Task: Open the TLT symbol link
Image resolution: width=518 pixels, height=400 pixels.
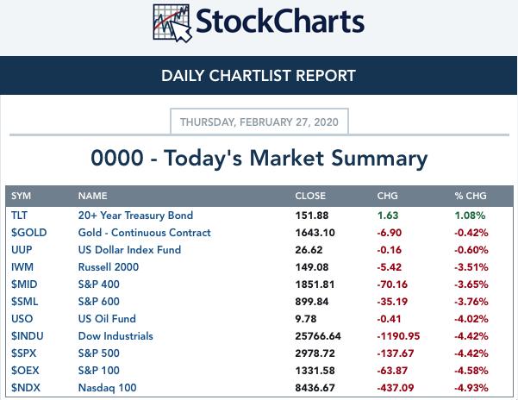Action: click(x=19, y=216)
